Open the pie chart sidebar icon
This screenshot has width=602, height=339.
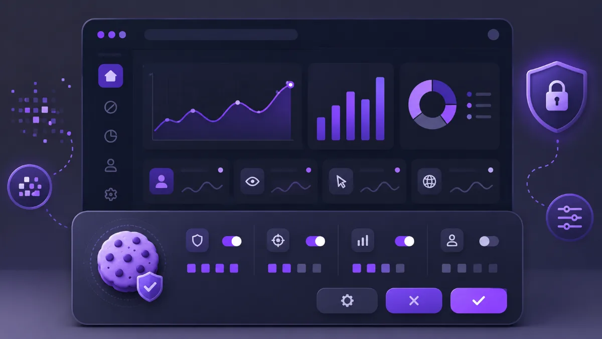coord(110,136)
